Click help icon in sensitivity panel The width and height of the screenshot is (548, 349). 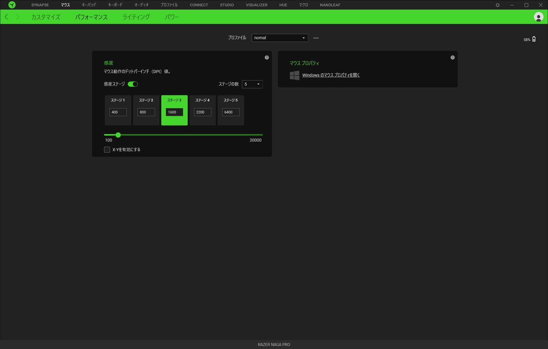[267, 57]
